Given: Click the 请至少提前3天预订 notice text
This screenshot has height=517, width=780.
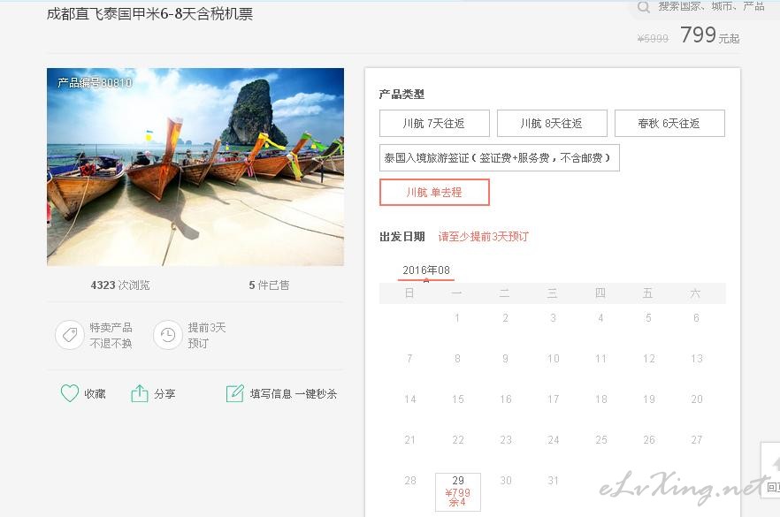Looking at the screenshot, I should tap(483, 237).
